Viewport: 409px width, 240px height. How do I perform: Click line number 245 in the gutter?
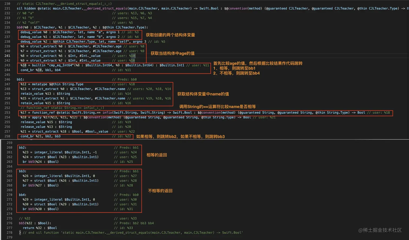click(x=7, y=75)
